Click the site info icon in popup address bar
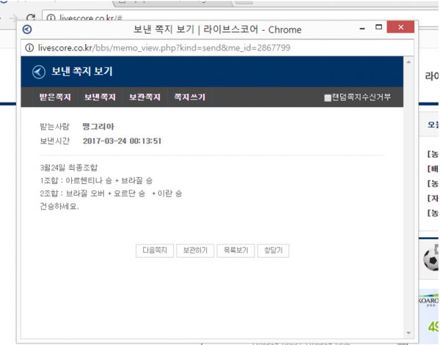 tap(29, 48)
